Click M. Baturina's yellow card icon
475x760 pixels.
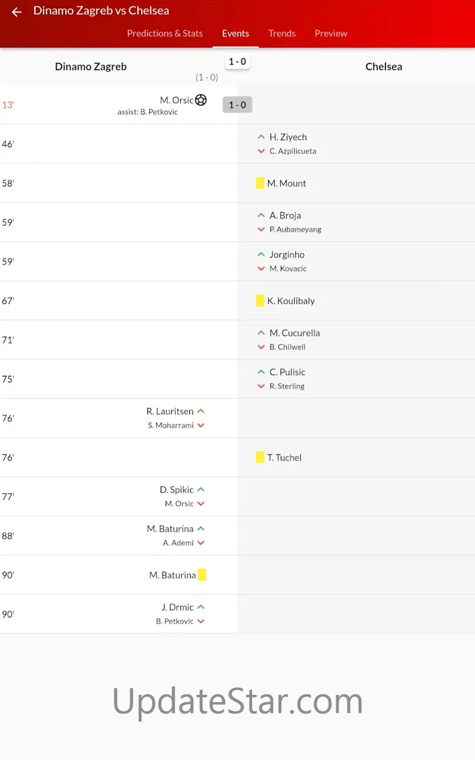pyautogui.click(x=202, y=575)
